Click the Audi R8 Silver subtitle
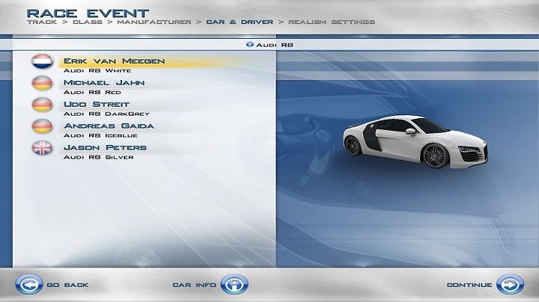This screenshot has height=302, width=539. click(99, 157)
